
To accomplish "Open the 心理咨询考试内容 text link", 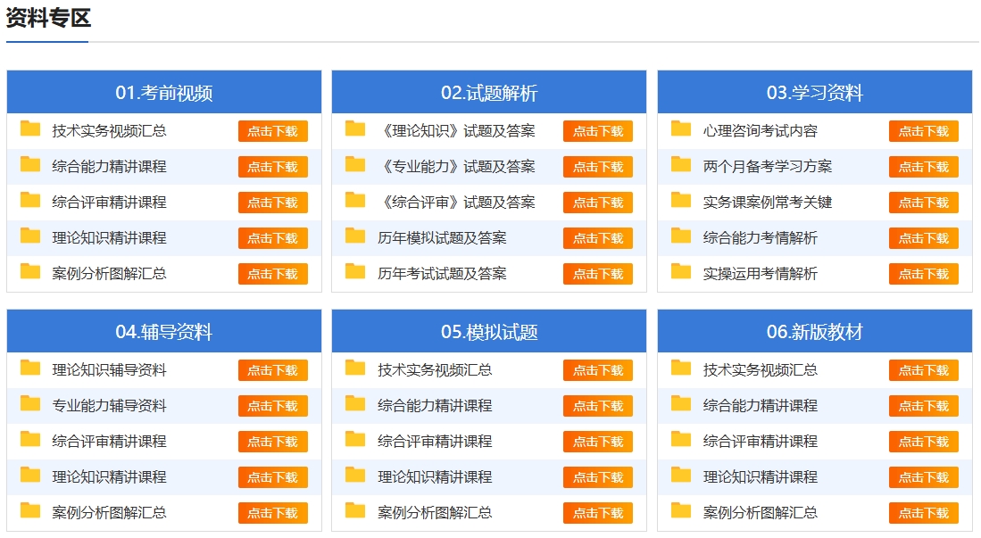I will coord(760,131).
